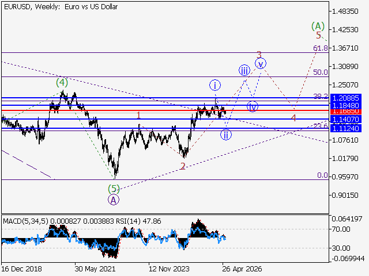Click the 1.30890 price scale value

coord(345,67)
